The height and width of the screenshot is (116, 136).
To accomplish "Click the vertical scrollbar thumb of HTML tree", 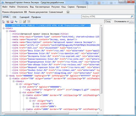I will point(101,60).
